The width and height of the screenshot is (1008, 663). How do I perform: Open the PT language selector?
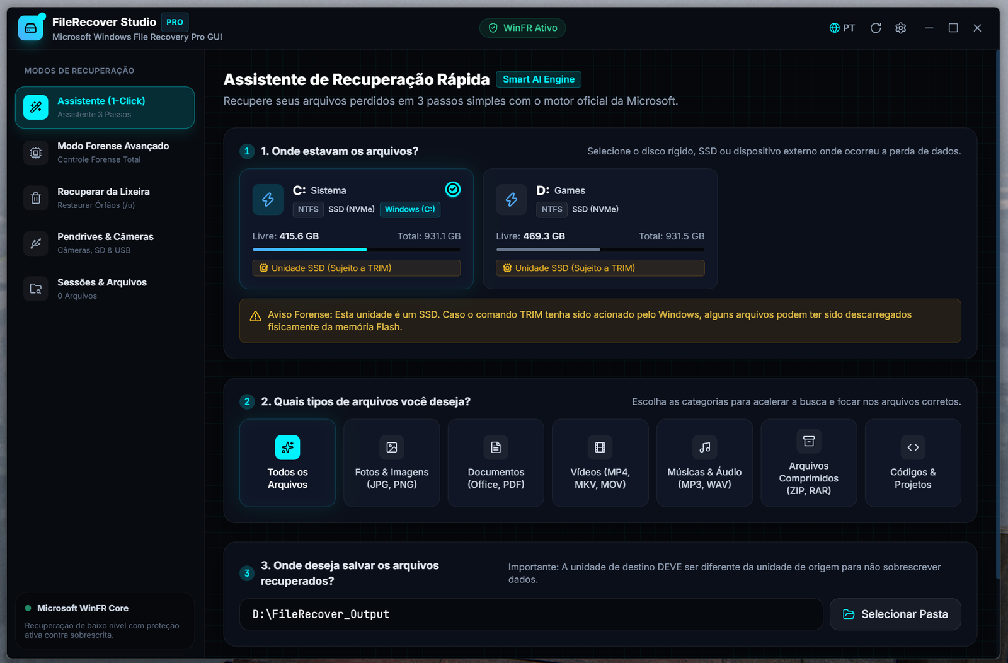click(x=842, y=28)
